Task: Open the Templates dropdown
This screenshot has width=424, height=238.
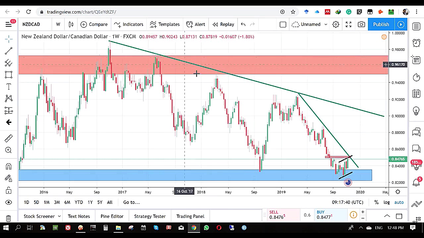Action: click(x=165, y=24)
